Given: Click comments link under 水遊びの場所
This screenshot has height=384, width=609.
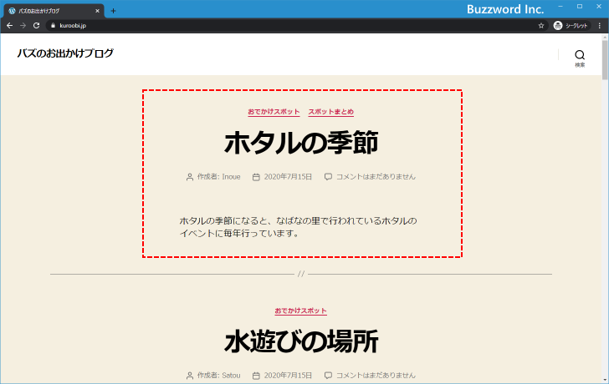Looking at the screenshot, I should (x=376, y=376).
